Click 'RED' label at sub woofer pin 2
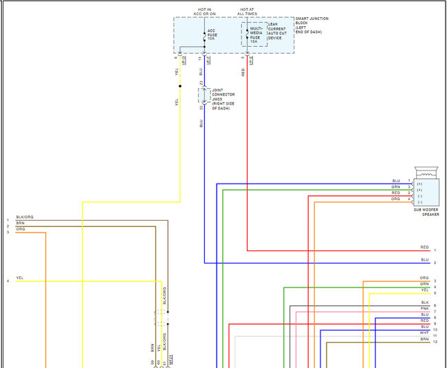The image size is (447, 368). coord(395,193)
